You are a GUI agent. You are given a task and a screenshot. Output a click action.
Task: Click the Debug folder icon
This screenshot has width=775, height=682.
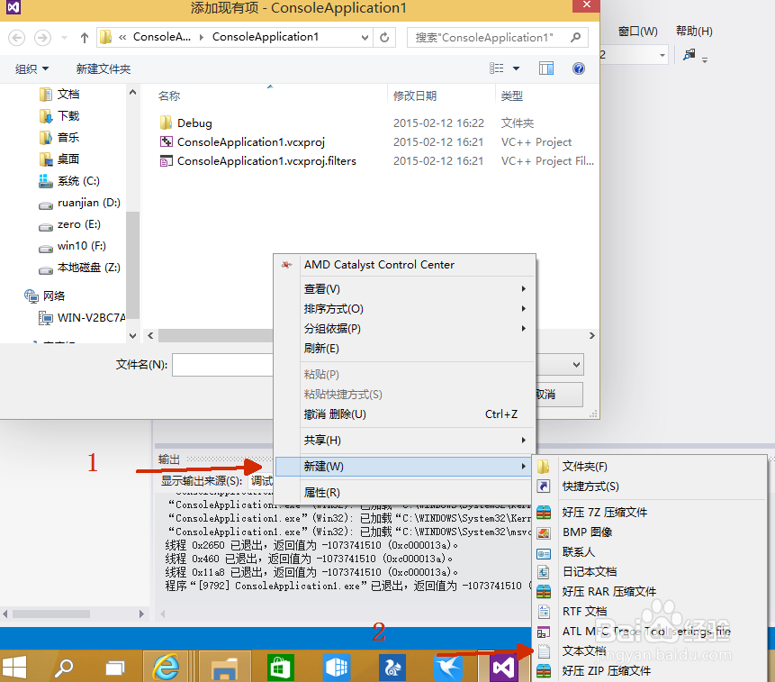(166, 123)
